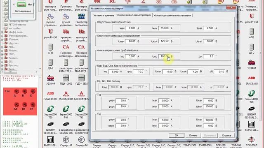Click the current terminal C1 jack
Viewport: 264px width, 148px height.
click(x=33, y=104)
